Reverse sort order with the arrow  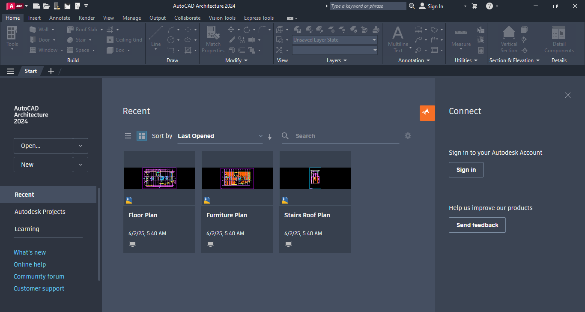click(x=270, y=137)
